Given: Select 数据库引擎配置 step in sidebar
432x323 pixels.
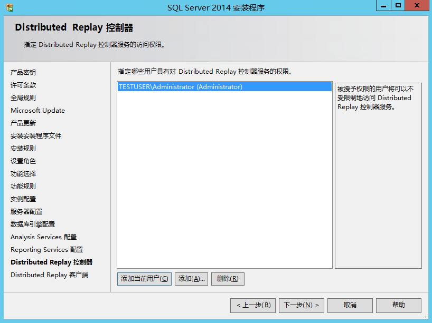Looking at the screenshot, I should click(33, 224).
